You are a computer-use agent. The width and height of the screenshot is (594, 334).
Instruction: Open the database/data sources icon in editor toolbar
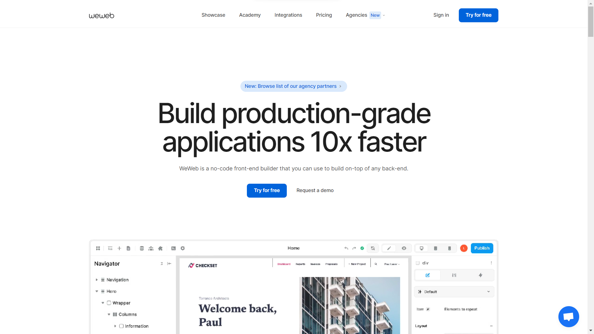click(142, 248)
